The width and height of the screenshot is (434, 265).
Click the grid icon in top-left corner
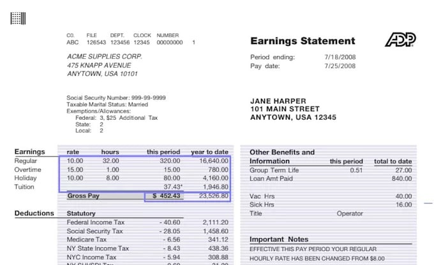[18, 18]
